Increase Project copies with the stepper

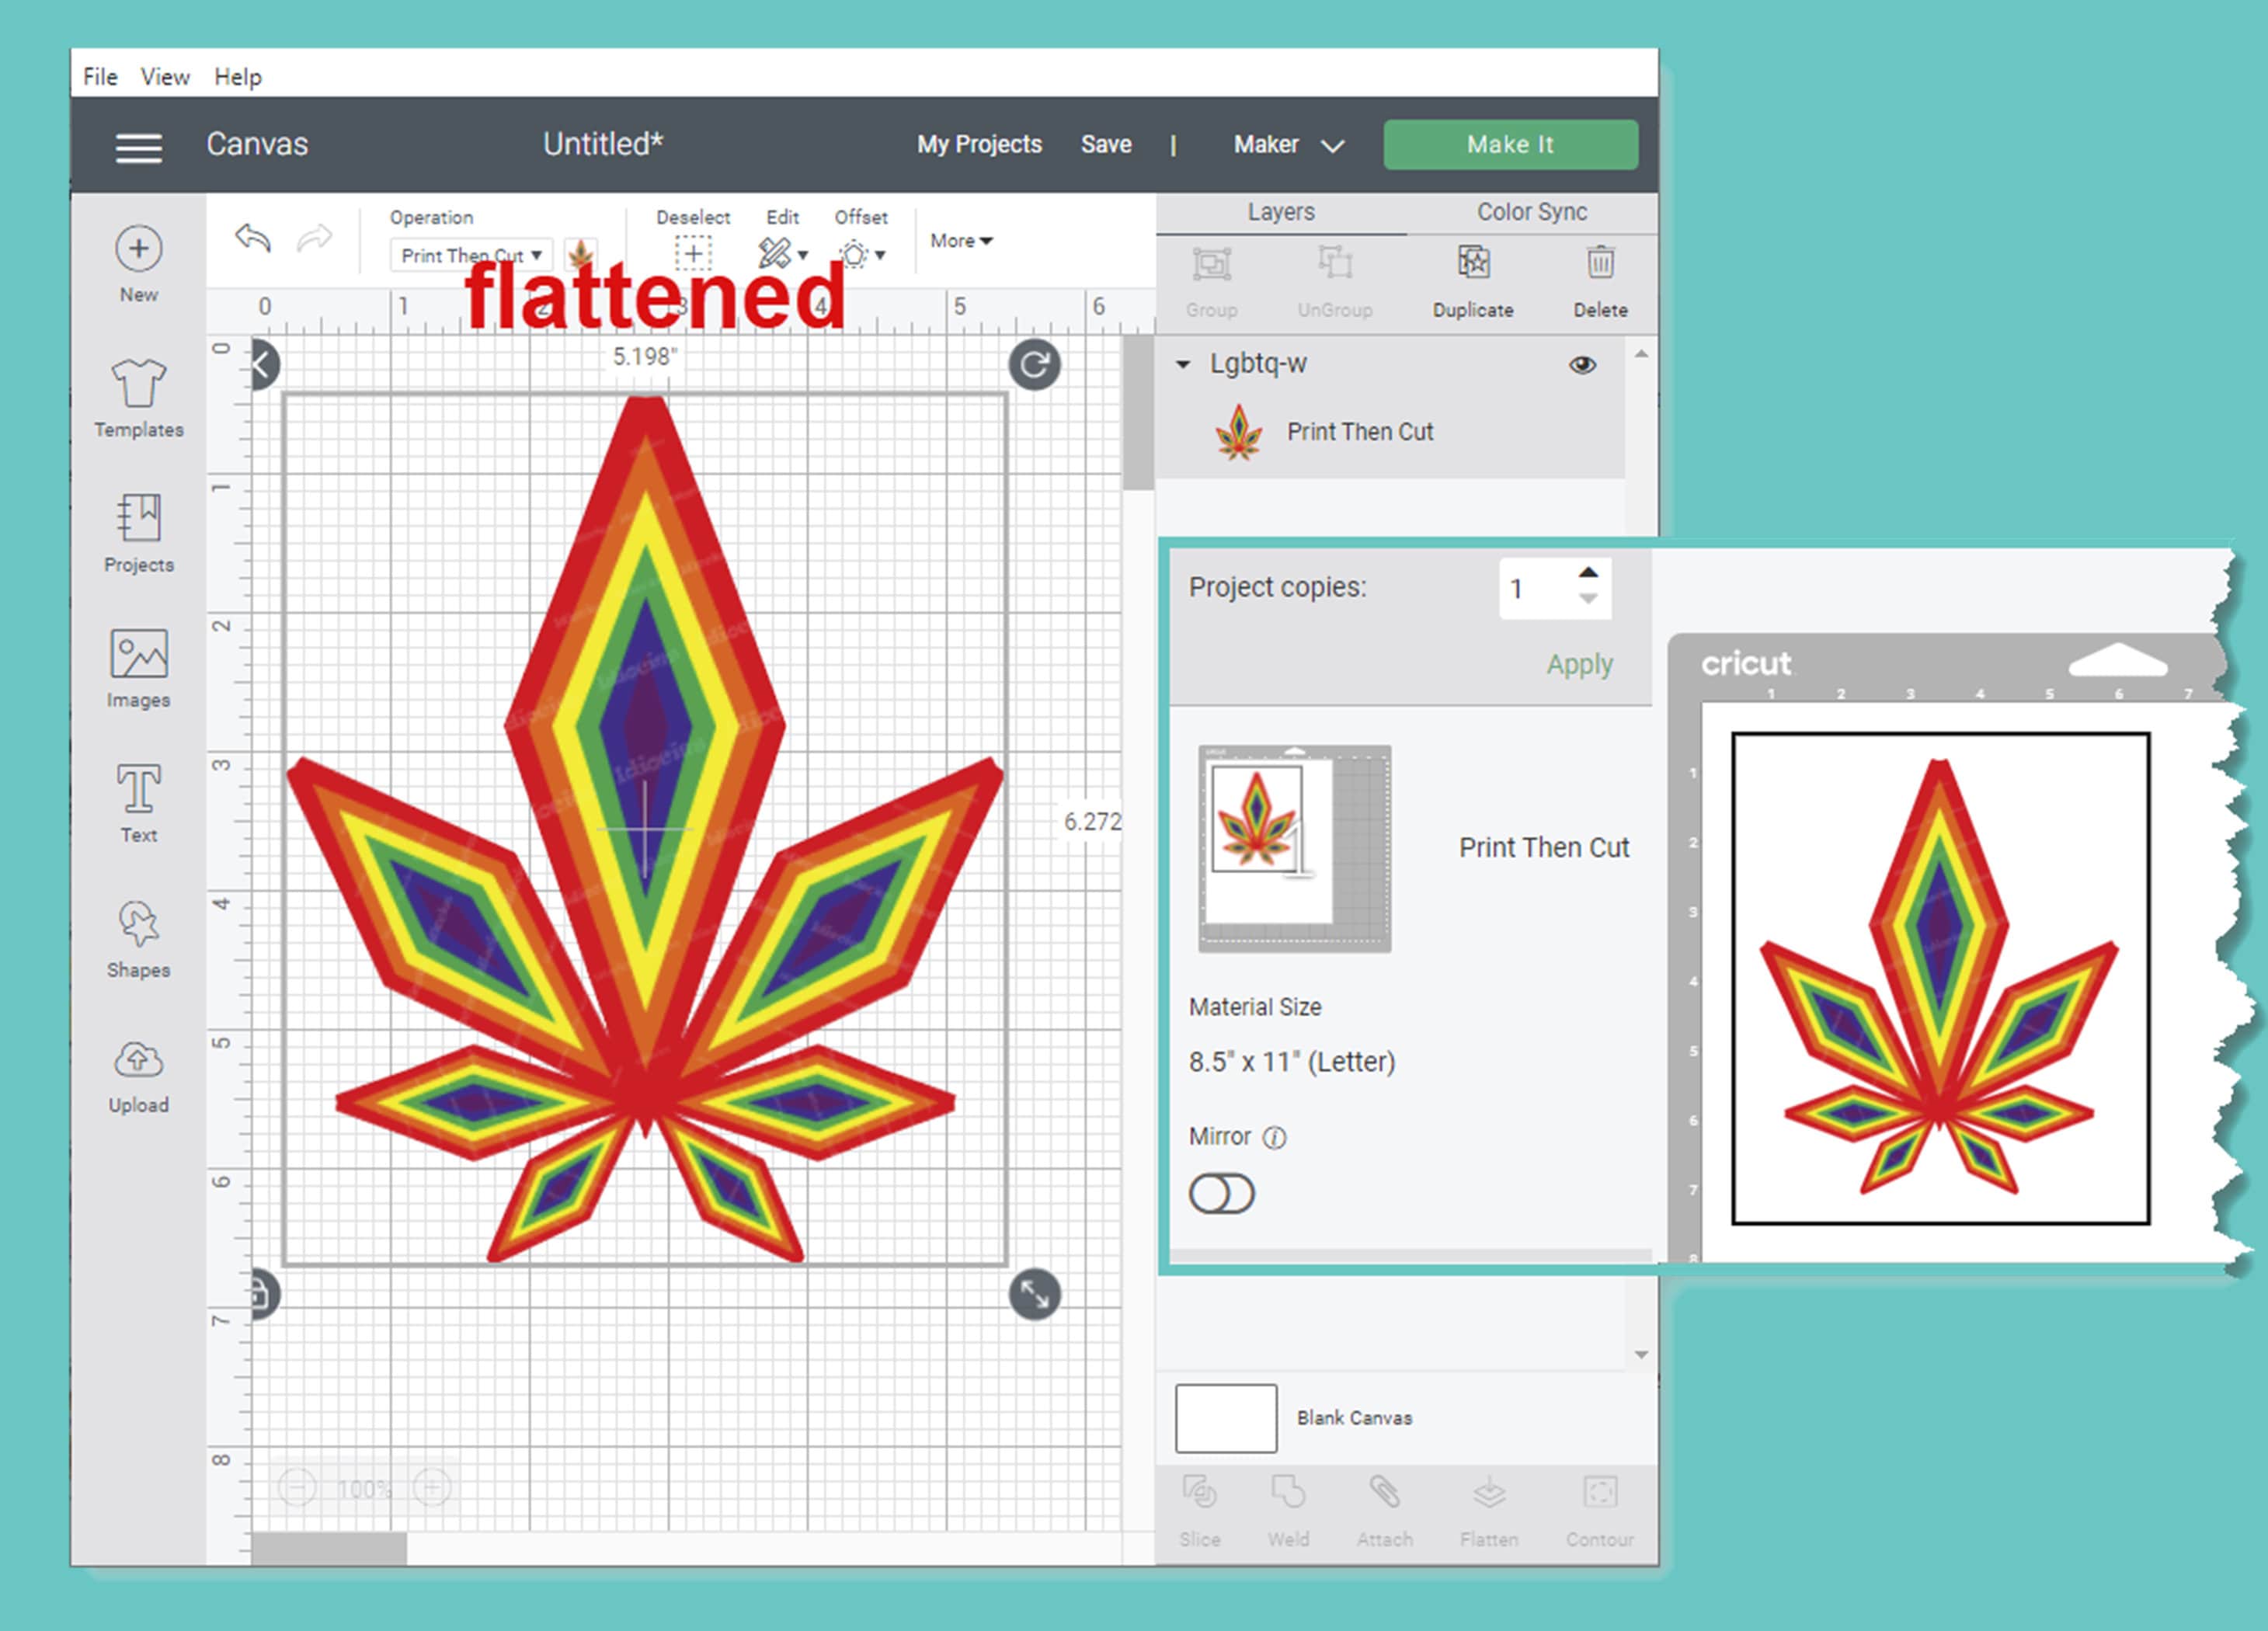pos(1589,573)
